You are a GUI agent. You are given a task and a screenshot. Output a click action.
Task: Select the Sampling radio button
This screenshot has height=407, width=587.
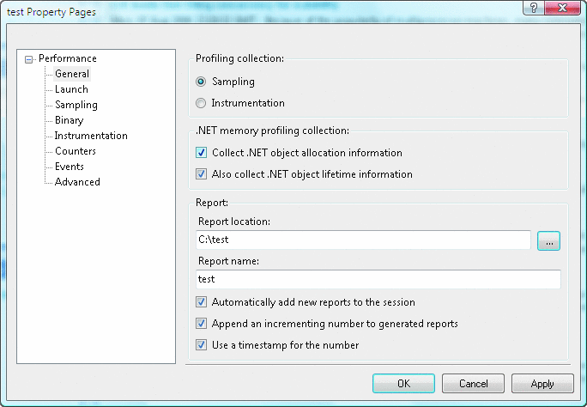(201, 82)
